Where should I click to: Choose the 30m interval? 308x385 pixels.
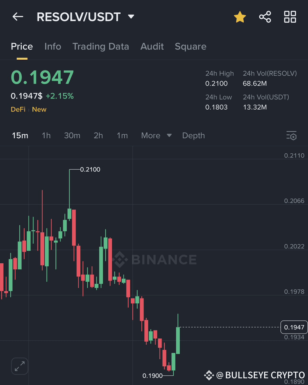click(72, 135)
